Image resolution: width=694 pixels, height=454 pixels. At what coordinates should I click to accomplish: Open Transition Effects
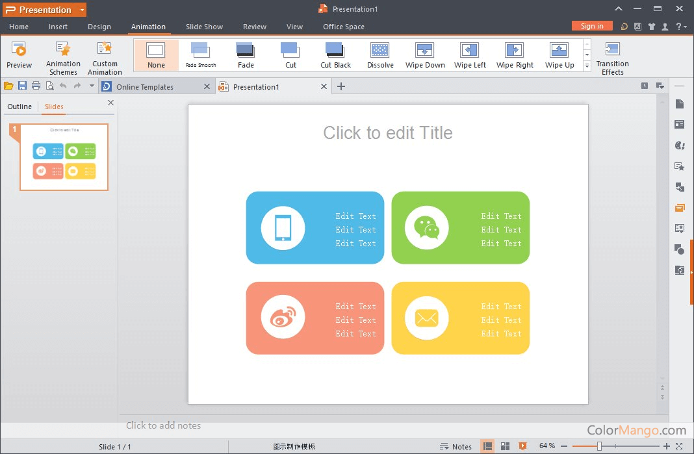point(612,57)
